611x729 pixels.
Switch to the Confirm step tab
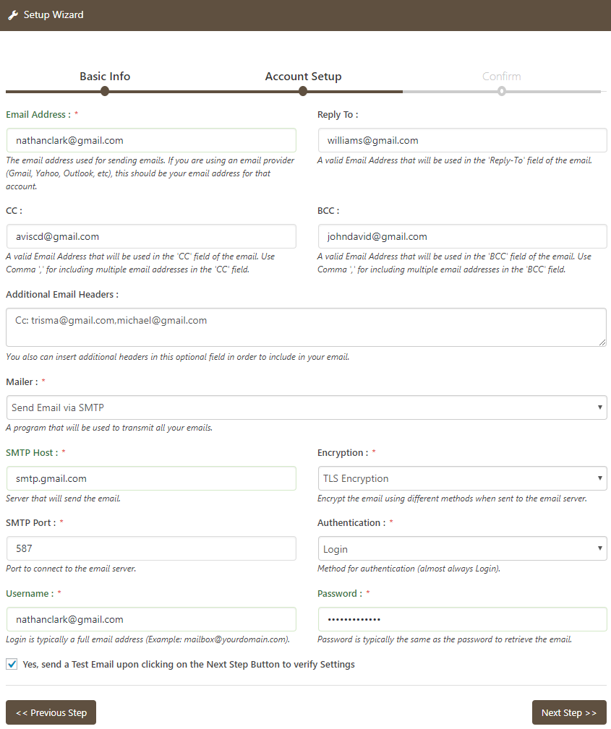click(501, 77)
